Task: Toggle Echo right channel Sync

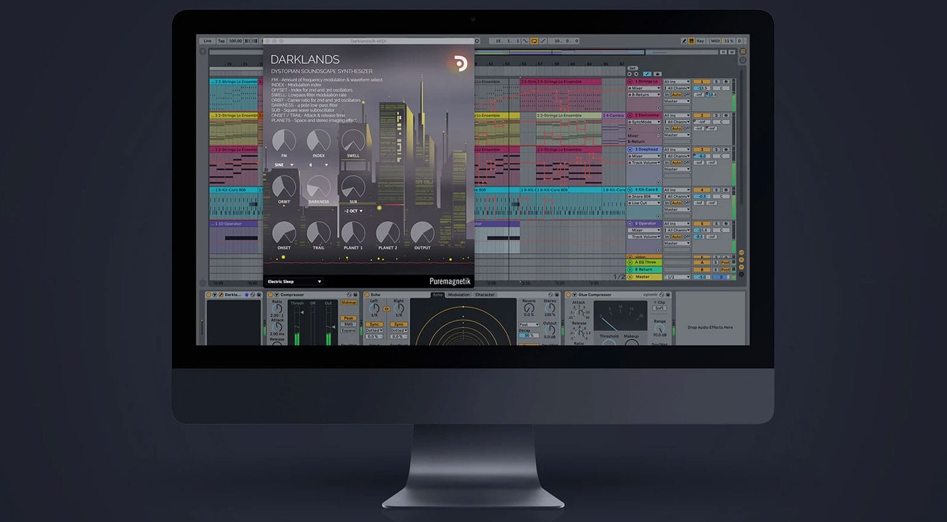Action: pos(398,324)
